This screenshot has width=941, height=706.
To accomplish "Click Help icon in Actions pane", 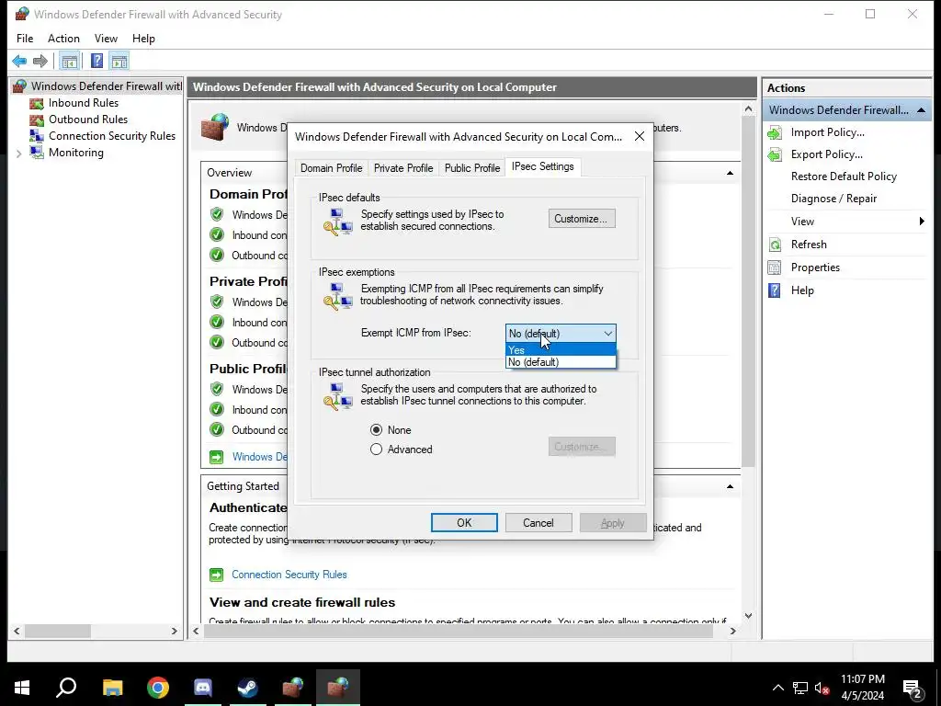I will pyautogui.click(x=775, y=290).
